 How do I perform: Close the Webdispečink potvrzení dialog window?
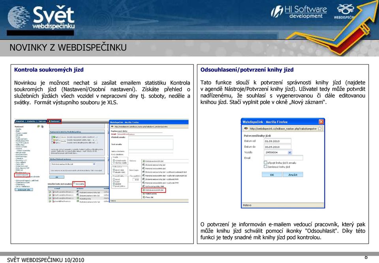pyautogui.click(x=321, y=122)
